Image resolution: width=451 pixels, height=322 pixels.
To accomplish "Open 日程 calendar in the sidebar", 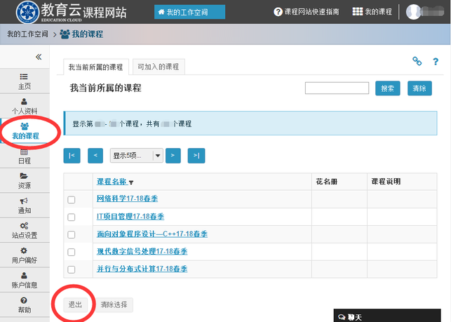I will (x=25, y=156).
